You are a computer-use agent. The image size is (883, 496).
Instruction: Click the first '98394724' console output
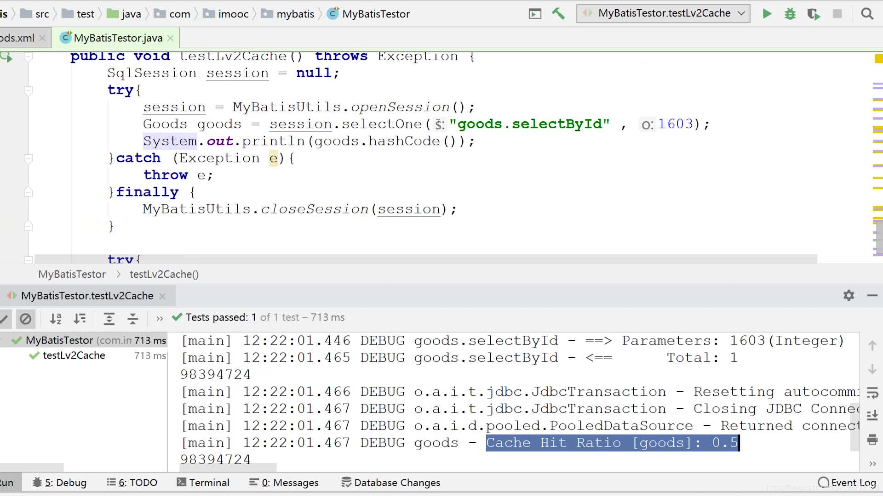point(216,375)
